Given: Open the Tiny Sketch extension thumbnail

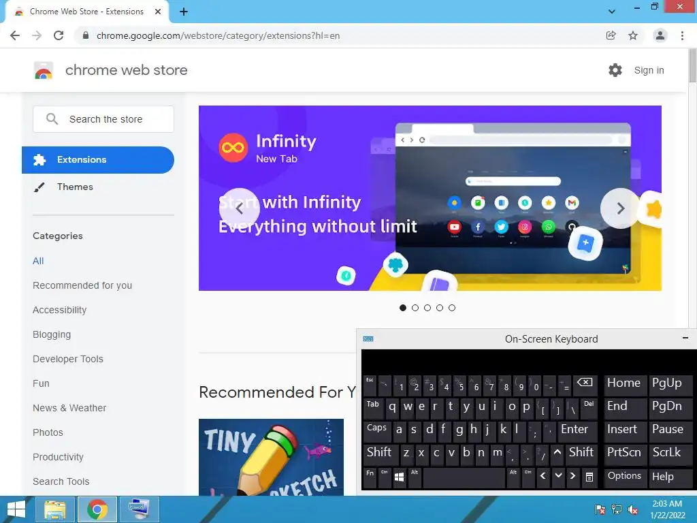Looking at the screenshot, I should pos(271,457).
